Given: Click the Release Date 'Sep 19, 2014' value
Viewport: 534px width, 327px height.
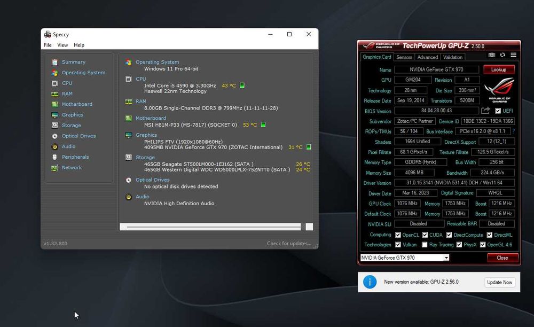Looking at the screenshot, I should coord(410,100).
